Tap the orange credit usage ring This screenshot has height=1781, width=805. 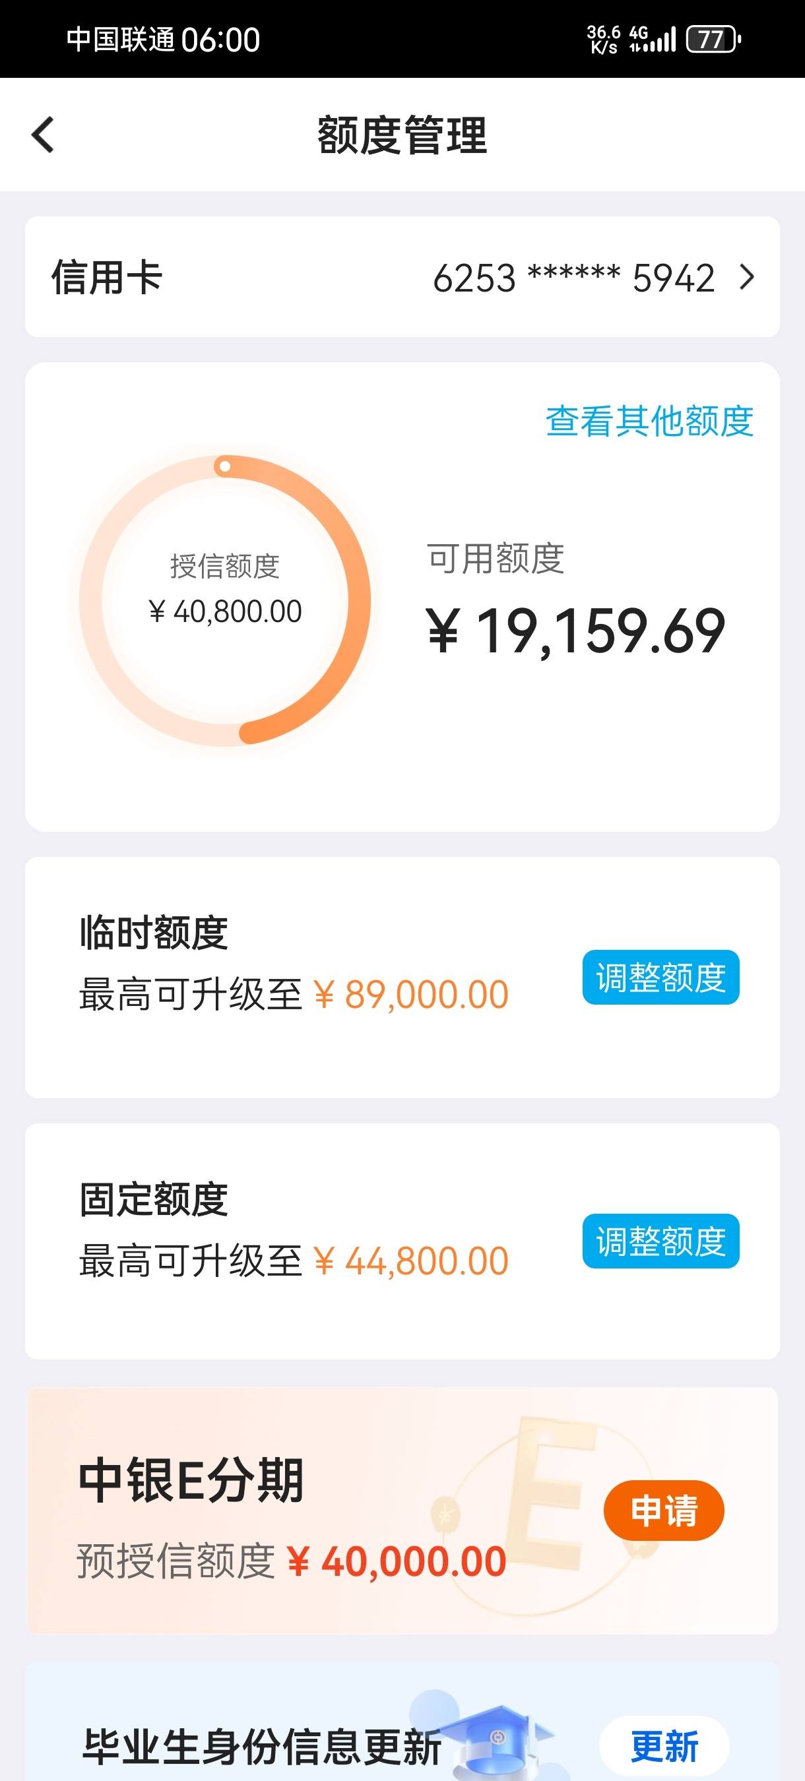click(x=225, y=600)
